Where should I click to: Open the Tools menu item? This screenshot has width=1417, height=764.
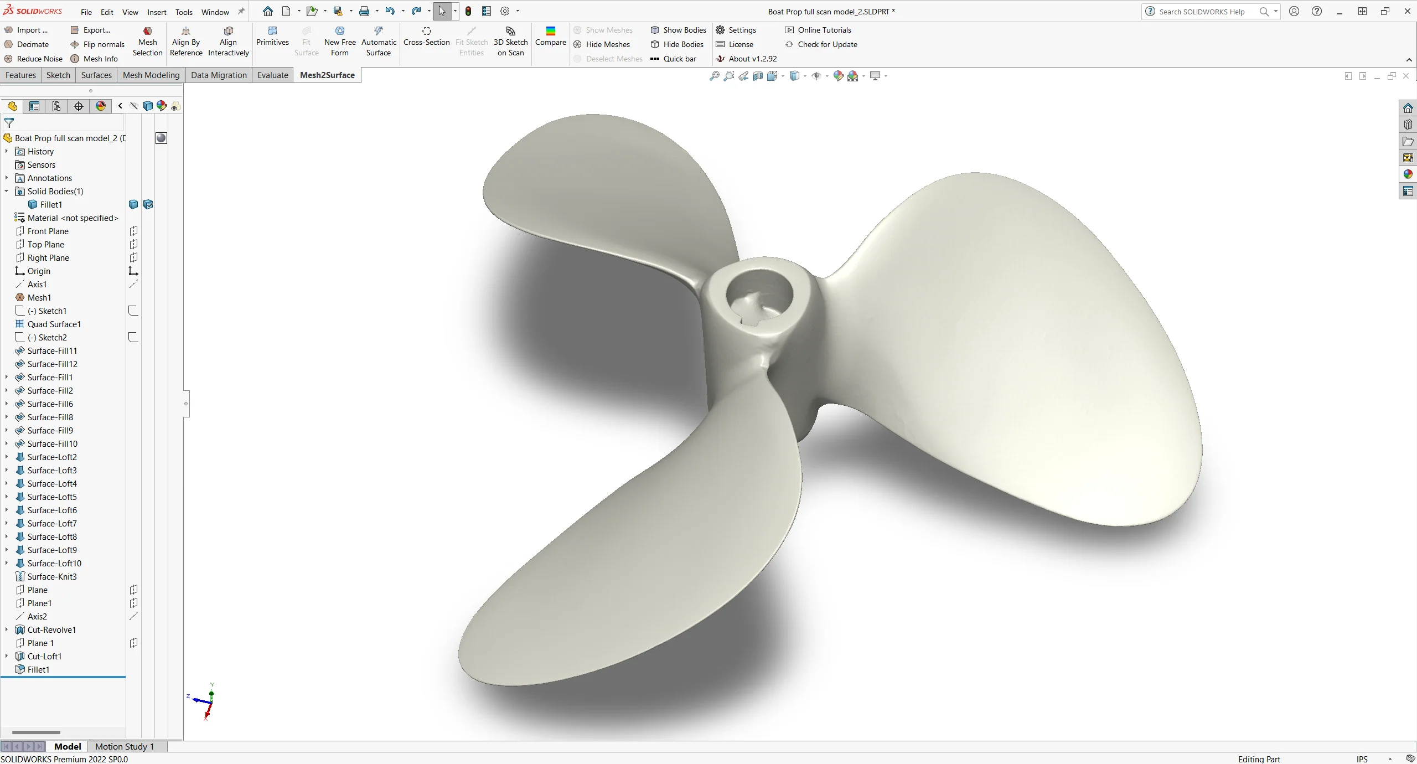click(x=183, y=11)
